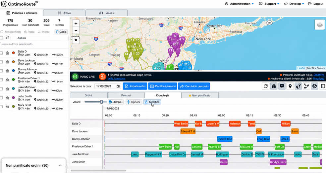Click John Smith's purple color dot
326x173 pixels.
(x=14, y=98)
